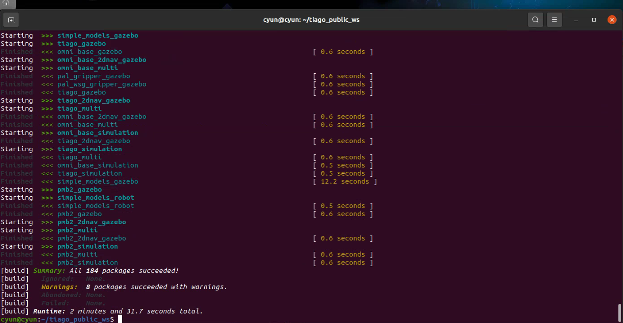
Task: Click 'tiago_multi' in its Starting line
Action: pyautogui.click(x=79, y=108)
